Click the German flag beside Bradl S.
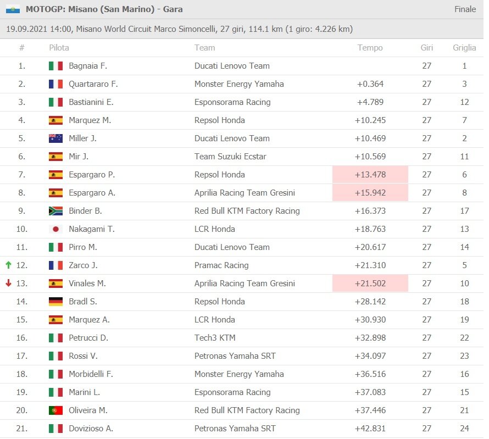Screen dimensions: 489x439 point(55,302)
